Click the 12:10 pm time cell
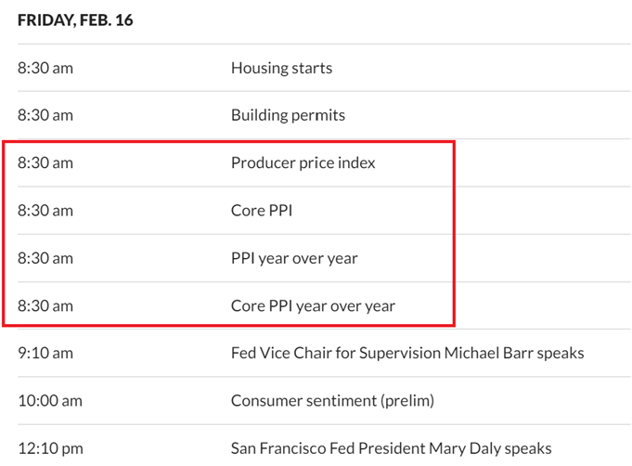The width and height of the screenshot is (632, 466). point(50,448)
